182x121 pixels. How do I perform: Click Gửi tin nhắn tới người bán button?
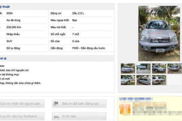click(22, 104)
